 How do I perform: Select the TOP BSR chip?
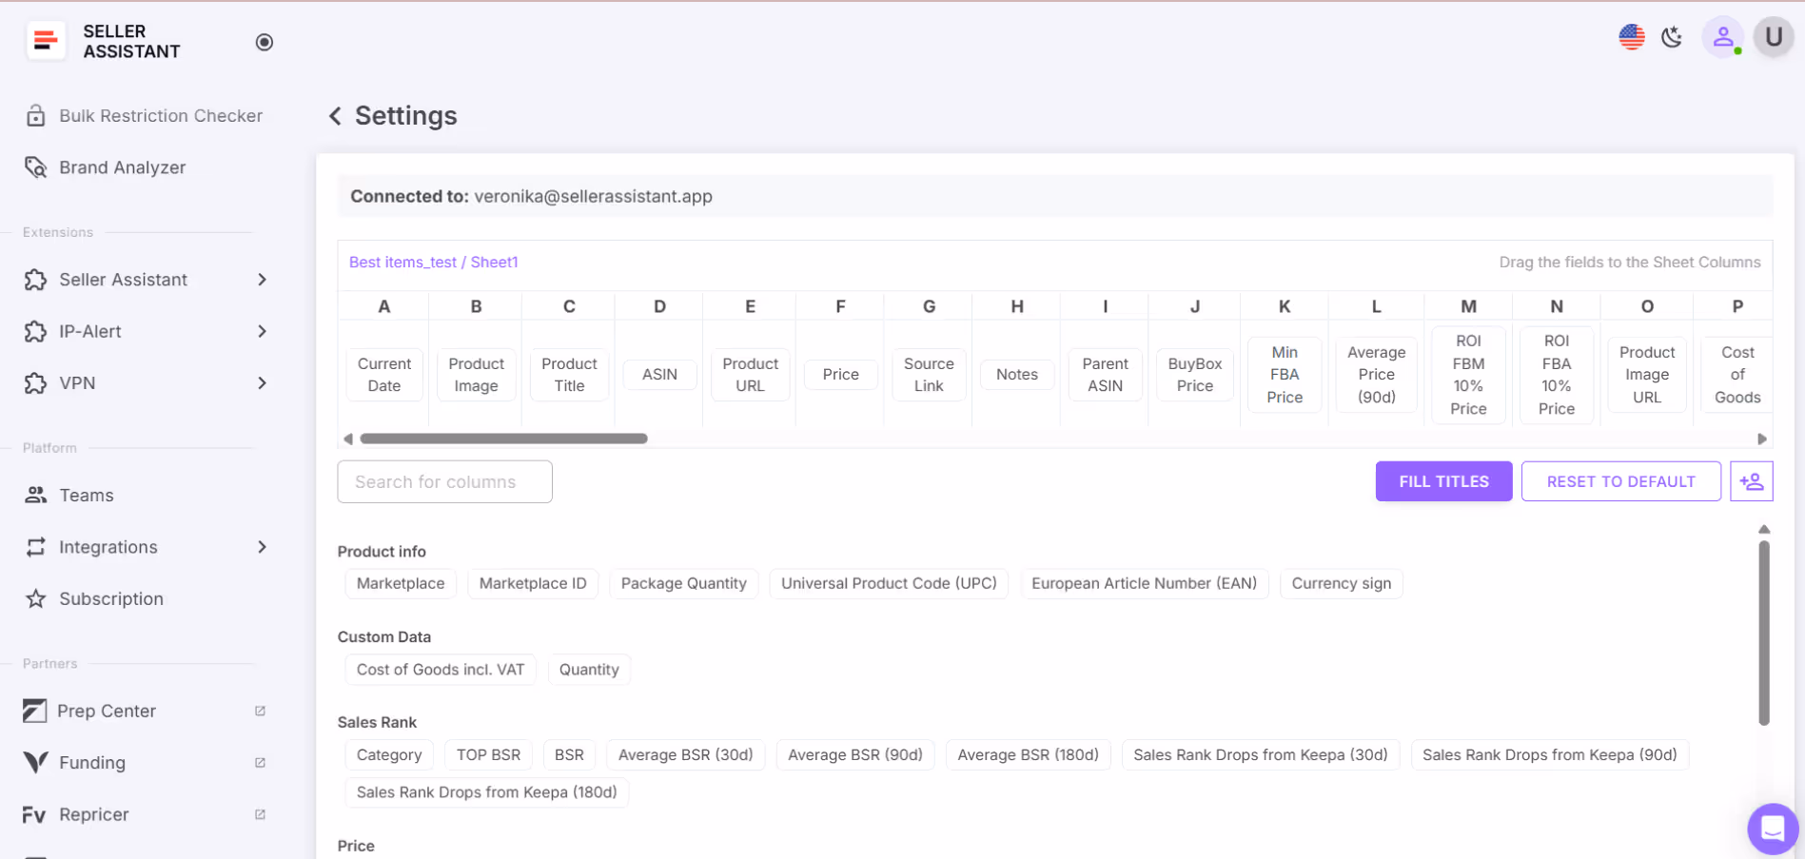(488, 754)
